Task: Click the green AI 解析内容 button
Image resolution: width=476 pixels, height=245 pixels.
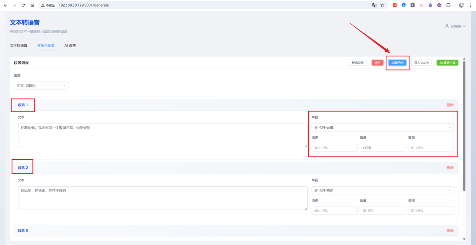Action: pos(447,63)
